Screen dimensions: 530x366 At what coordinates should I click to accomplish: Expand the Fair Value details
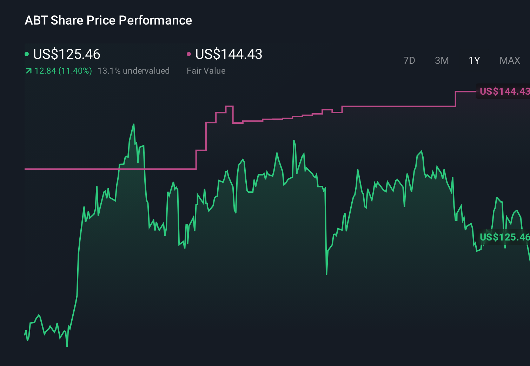point(206,71)
